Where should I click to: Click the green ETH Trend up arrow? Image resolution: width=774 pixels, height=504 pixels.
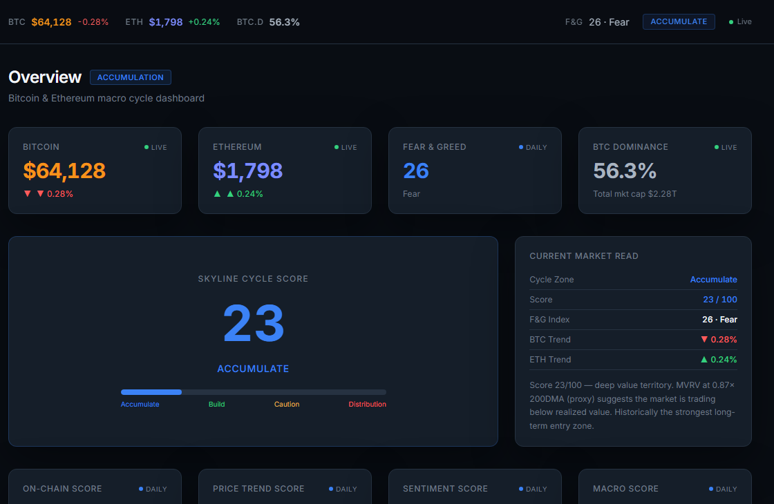(704, 360)
